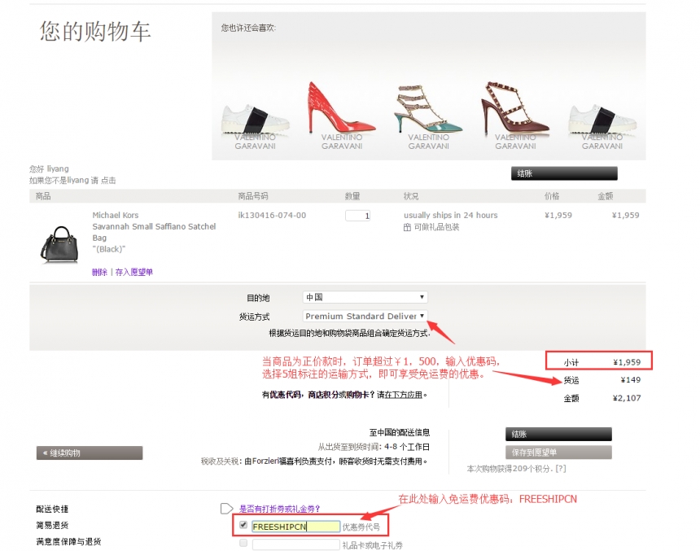Click the "usually ships in 24 hours" status
The width and height of the screenshot is (700, 551).
pos(450,215)
